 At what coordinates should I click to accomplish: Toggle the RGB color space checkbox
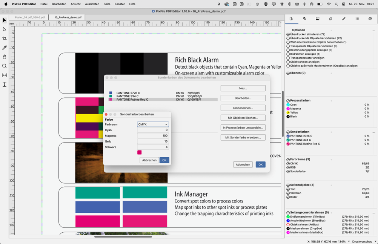pyautogui.click(x=288, y=167)
